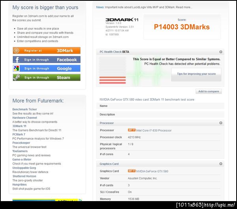Click the Description field row
Viewport: 237px width, 209px height.
tap(160, 114)
